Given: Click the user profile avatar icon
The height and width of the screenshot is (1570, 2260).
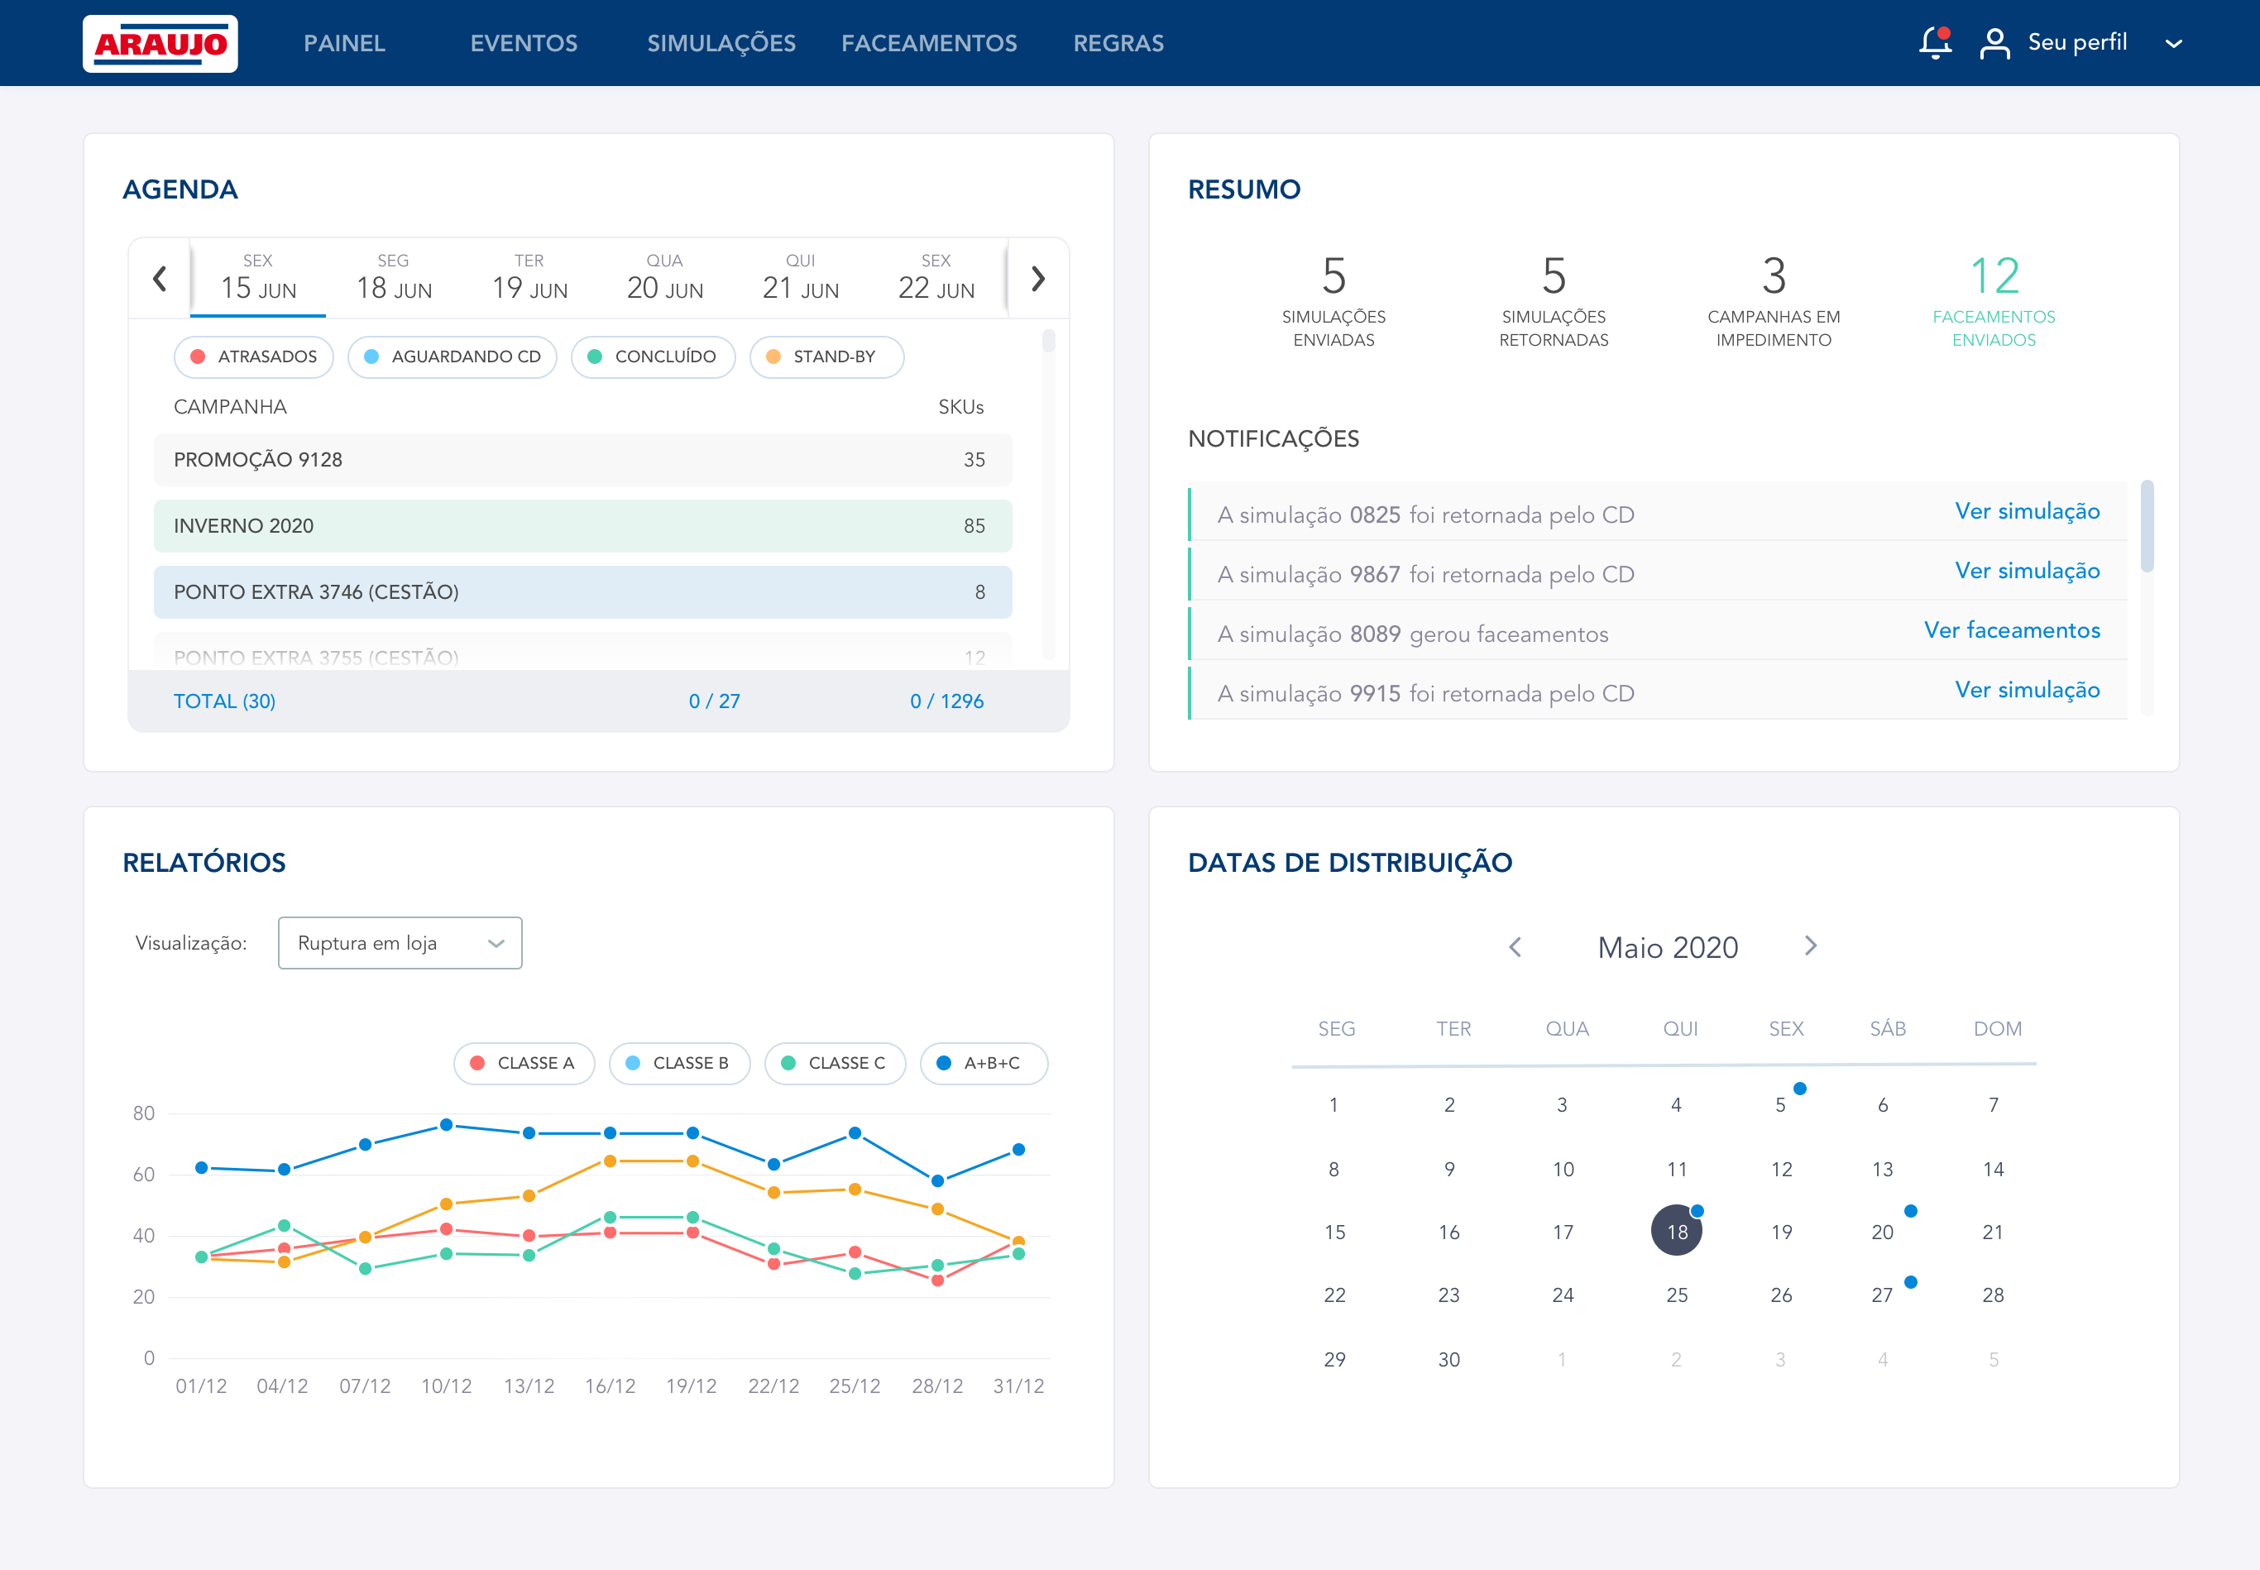Looking at the screenshot, I should click(x=1994, y=43).
